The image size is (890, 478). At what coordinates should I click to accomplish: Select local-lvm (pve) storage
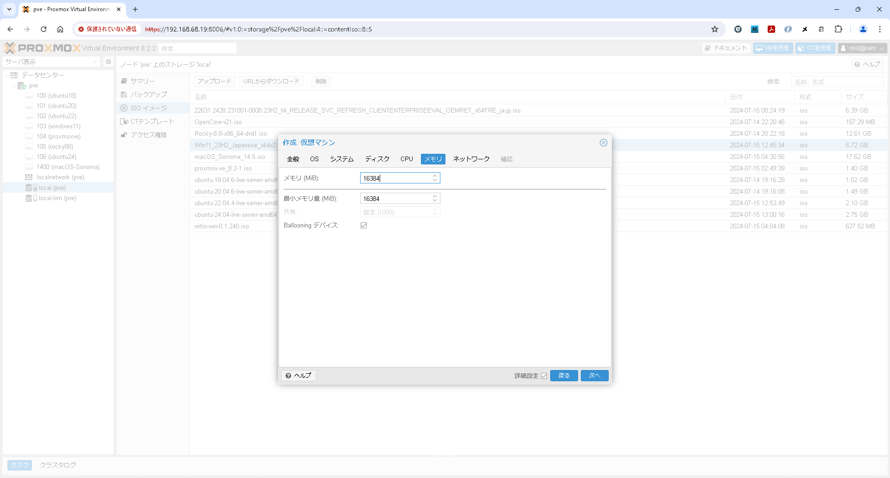[57, 198]
